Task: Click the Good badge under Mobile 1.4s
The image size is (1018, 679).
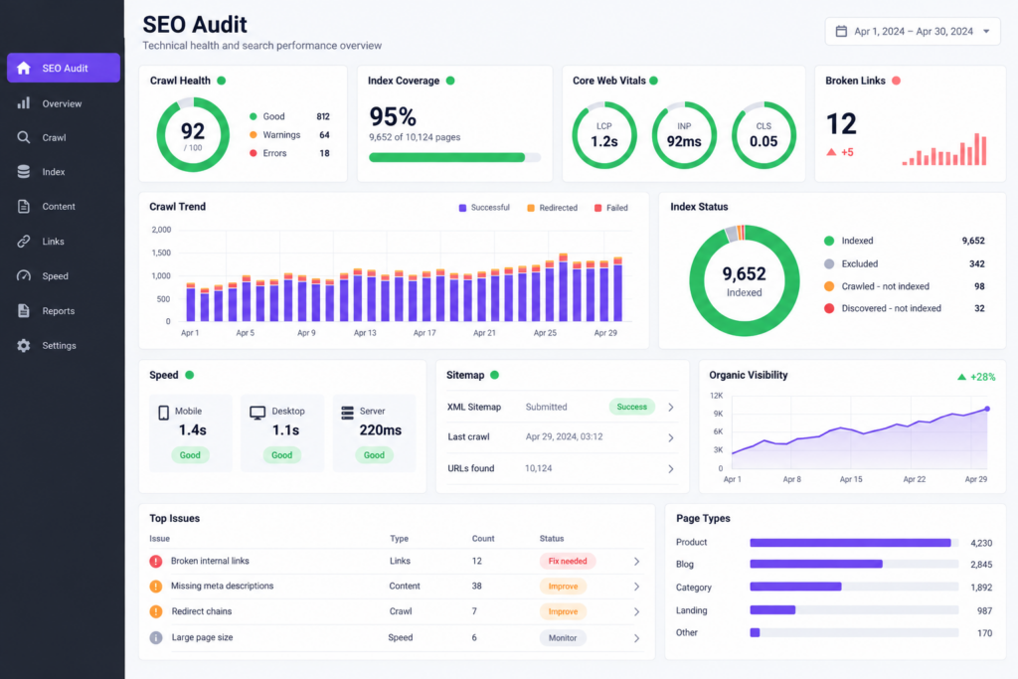Action: point(190,455)
